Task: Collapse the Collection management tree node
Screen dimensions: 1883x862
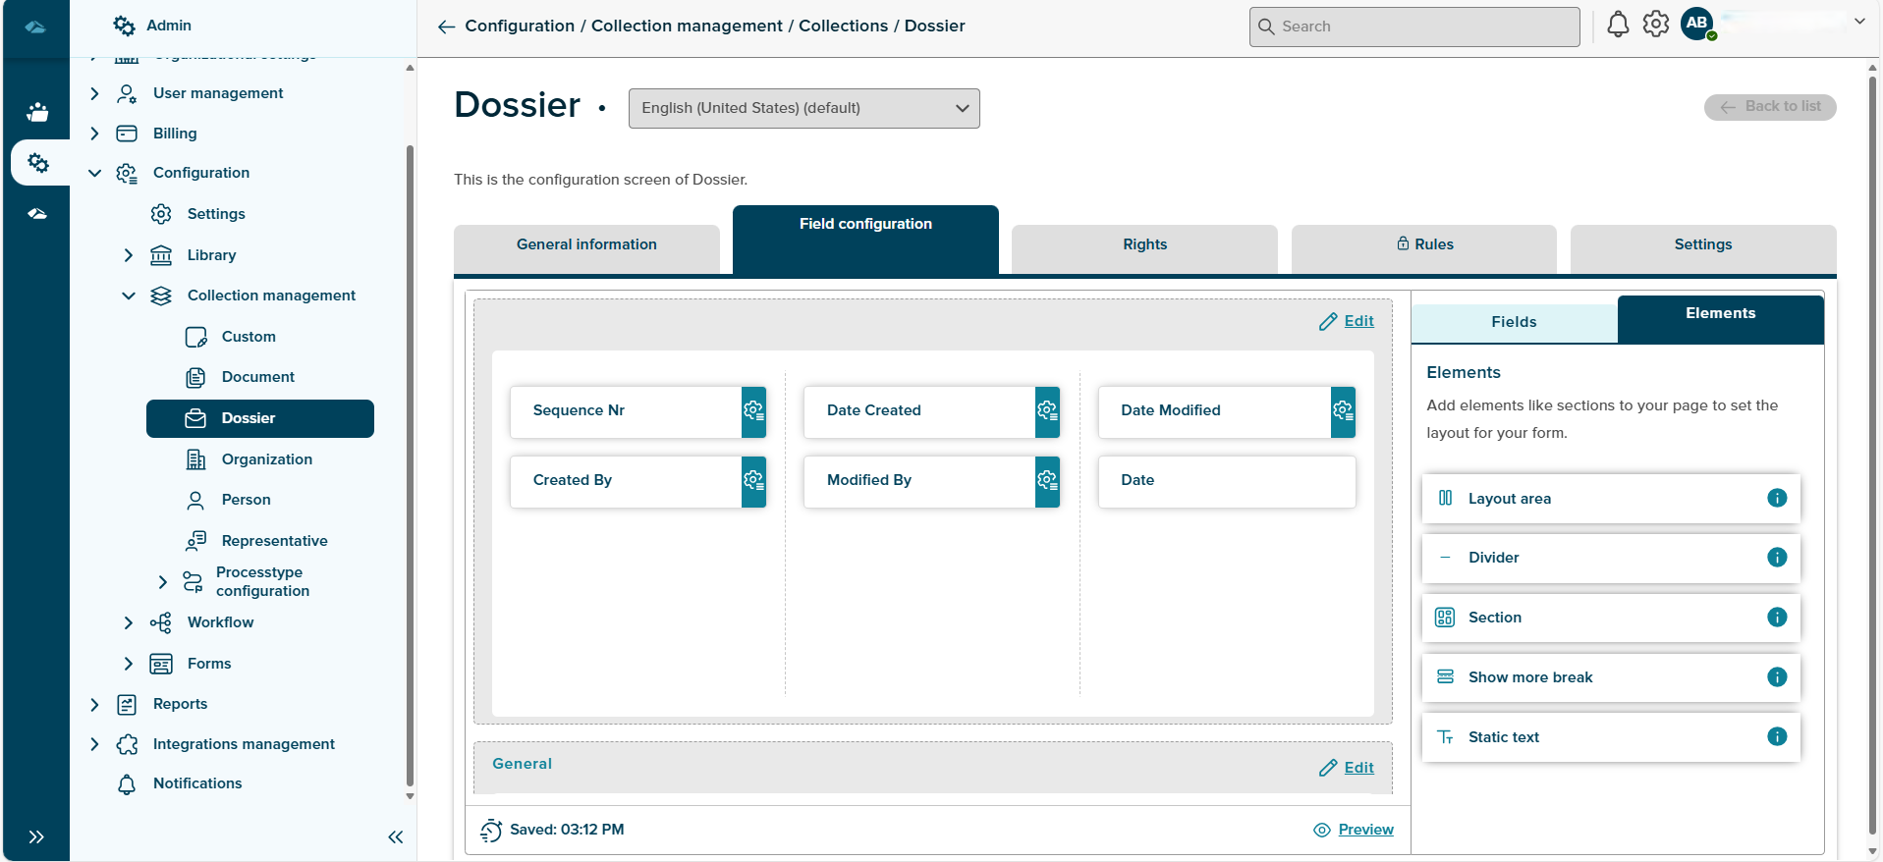Action: tap(128, 296)
